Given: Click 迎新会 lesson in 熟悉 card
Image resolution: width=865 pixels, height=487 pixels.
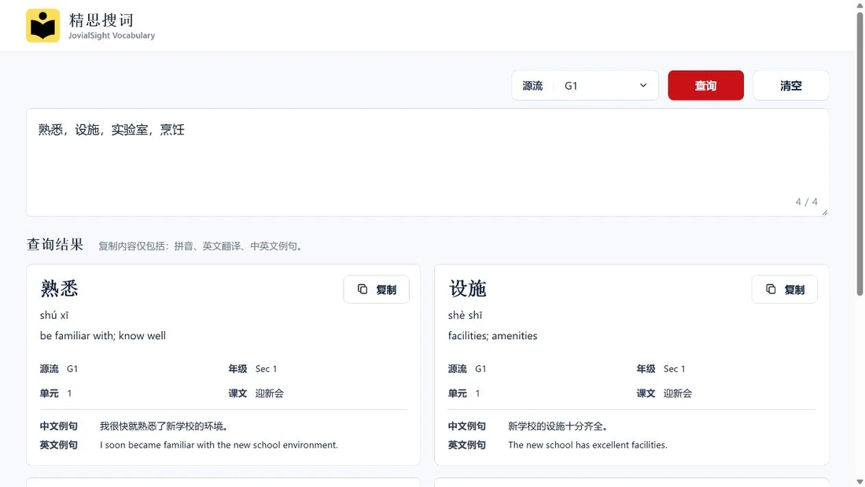Looking at the screenshot, I should coord(269,393).
